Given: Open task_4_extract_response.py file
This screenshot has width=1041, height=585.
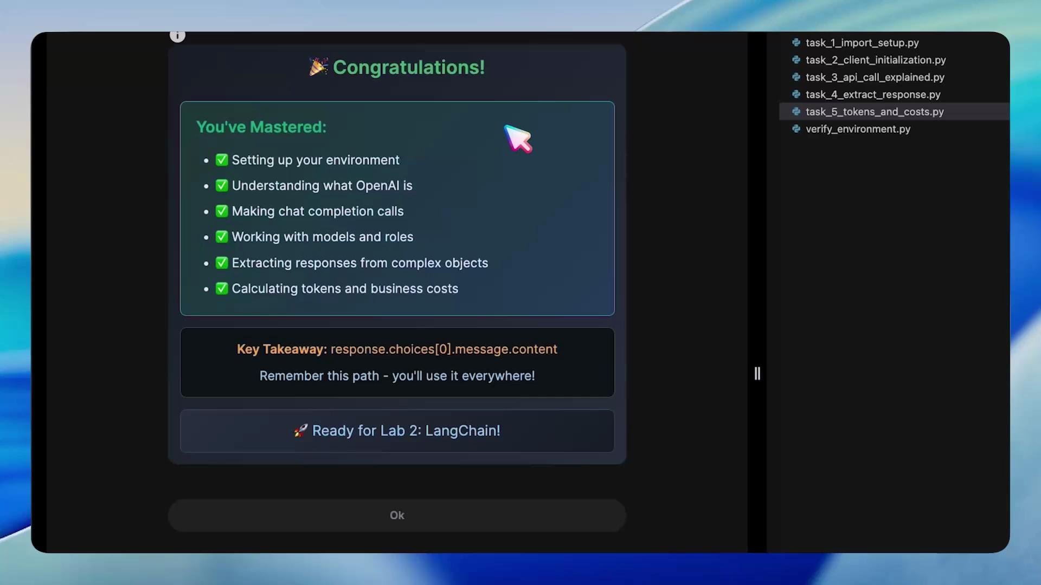Looking at the screenshot, I should [872, 95].
